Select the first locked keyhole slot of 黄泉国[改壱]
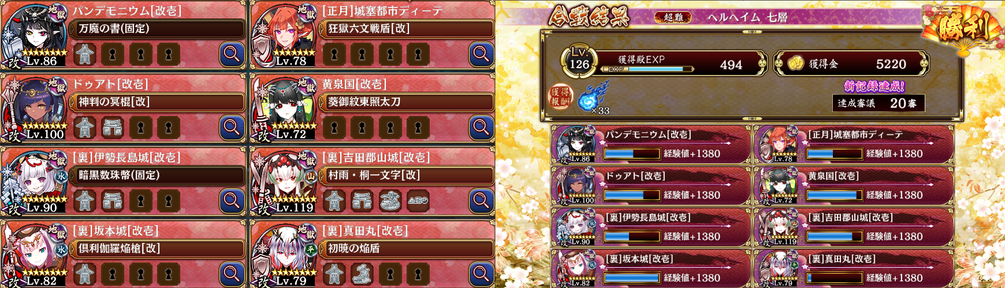This screenshot has height=288, width=1005. [x=334, y=127]
